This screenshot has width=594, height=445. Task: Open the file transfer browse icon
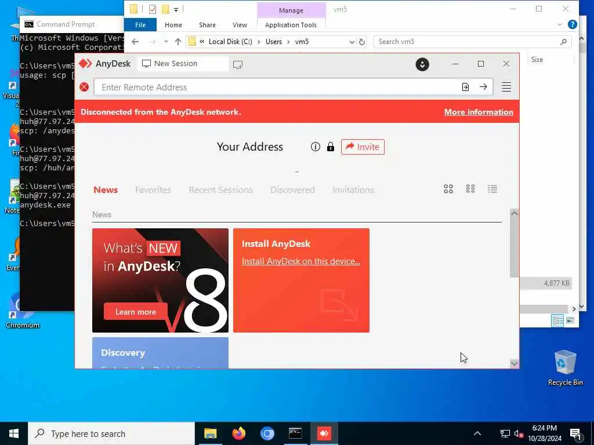click(465, 87)
